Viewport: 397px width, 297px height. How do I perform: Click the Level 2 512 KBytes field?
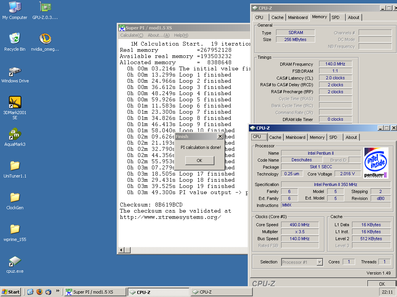tap(371, 239)
